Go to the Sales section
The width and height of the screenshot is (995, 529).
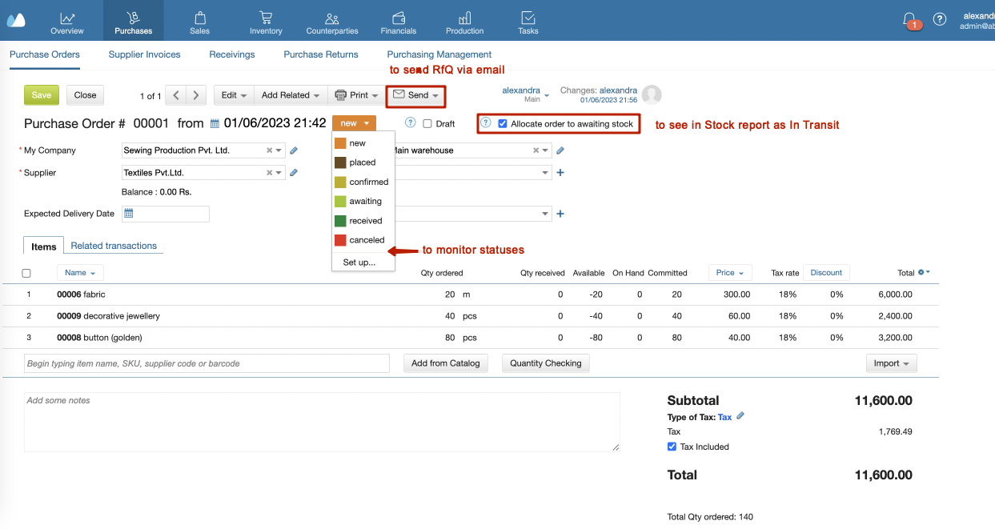200,22
